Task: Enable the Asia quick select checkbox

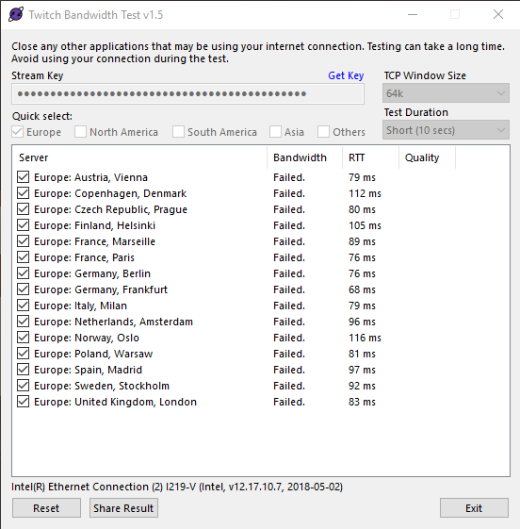Action: click(275, 132)
